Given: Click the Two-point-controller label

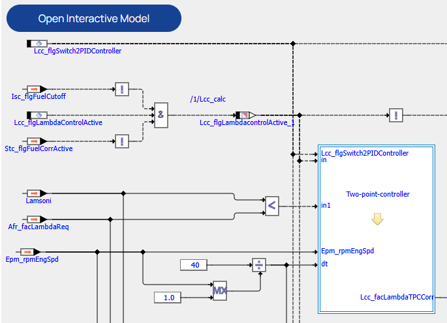Looking at the screenshot, I should (378, 194).
